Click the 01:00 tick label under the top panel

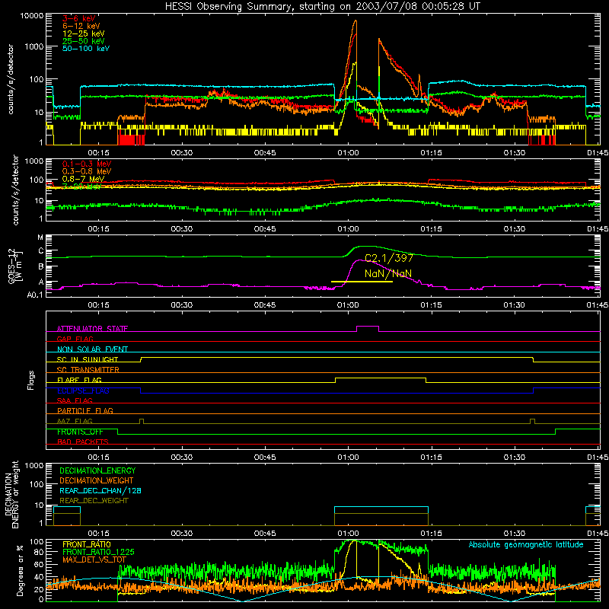tap(348, 153)
